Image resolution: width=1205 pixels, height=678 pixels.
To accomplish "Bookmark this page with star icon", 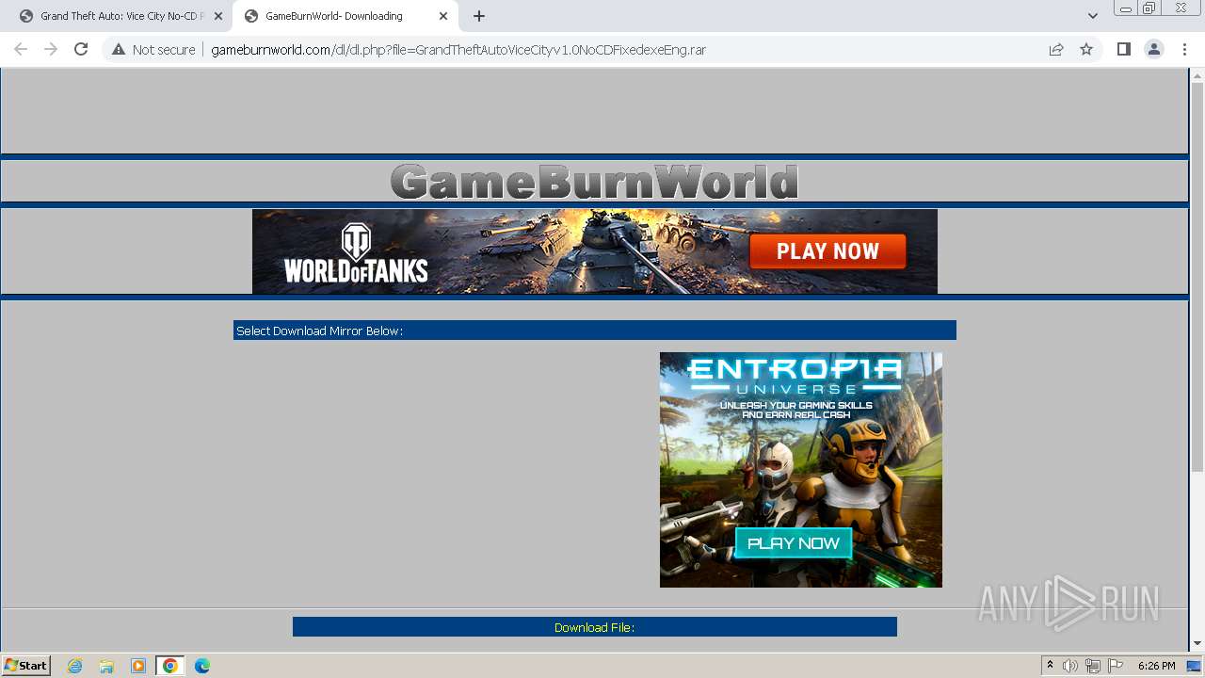I will [1086, 50].
